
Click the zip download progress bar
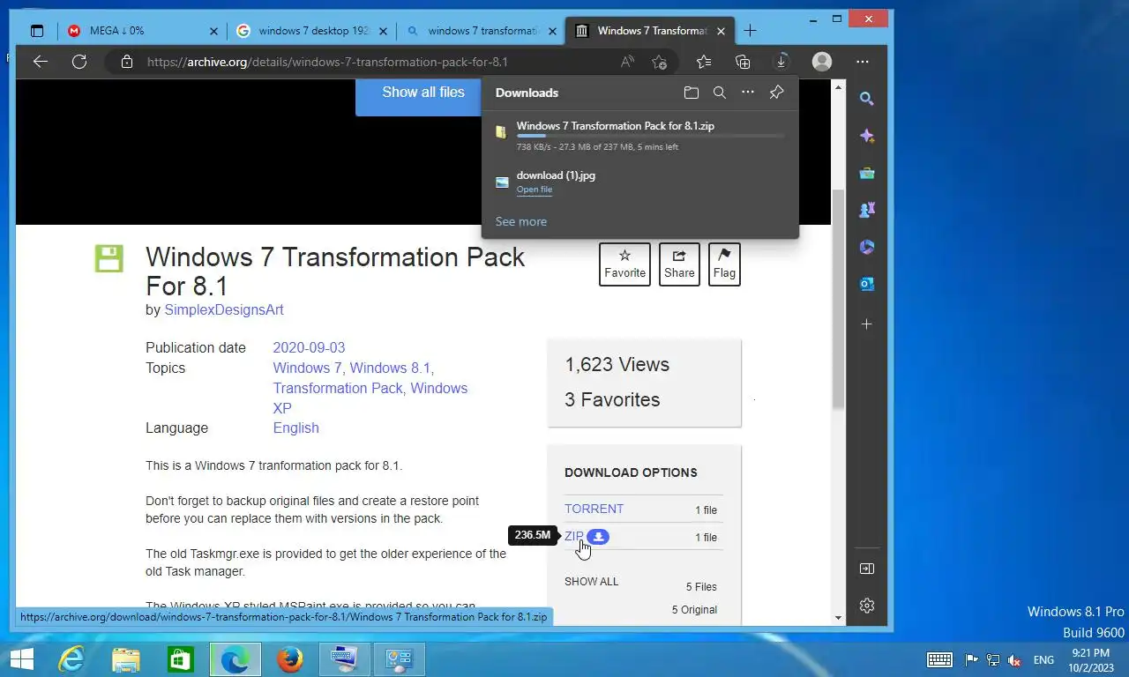tap(650, 136)
